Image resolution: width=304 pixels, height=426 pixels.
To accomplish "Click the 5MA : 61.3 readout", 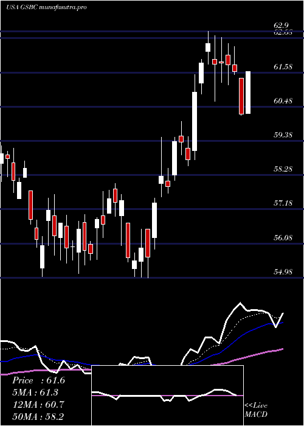I will [35, 393].
